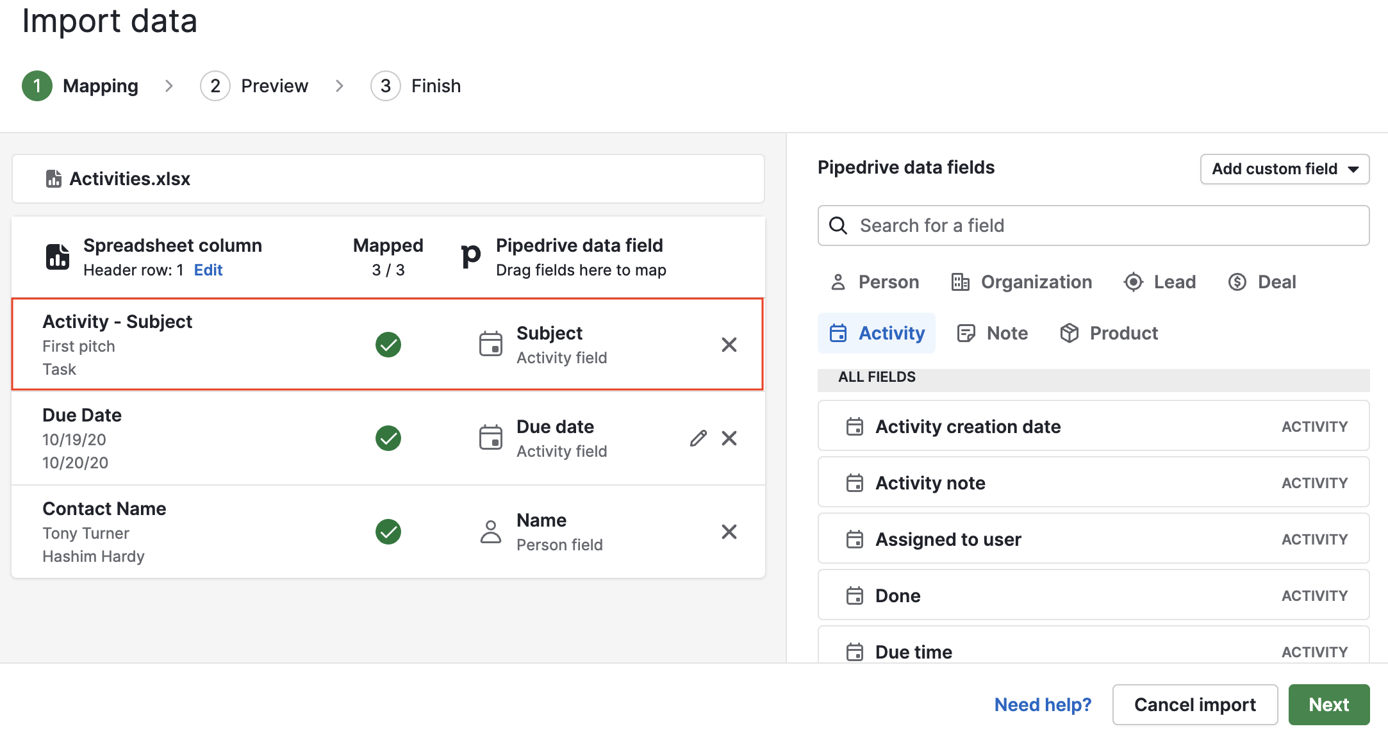Click green check mark for Due Date row
The height and width of the screenshot is (738, 1388).
(388, 438)
